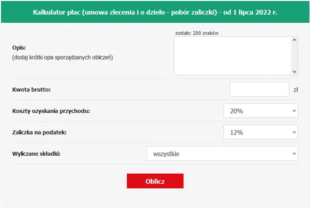Click the chevron arrow on wszystkie dropdown
Viewport: 310px width, 208px height.
point(293,154)
